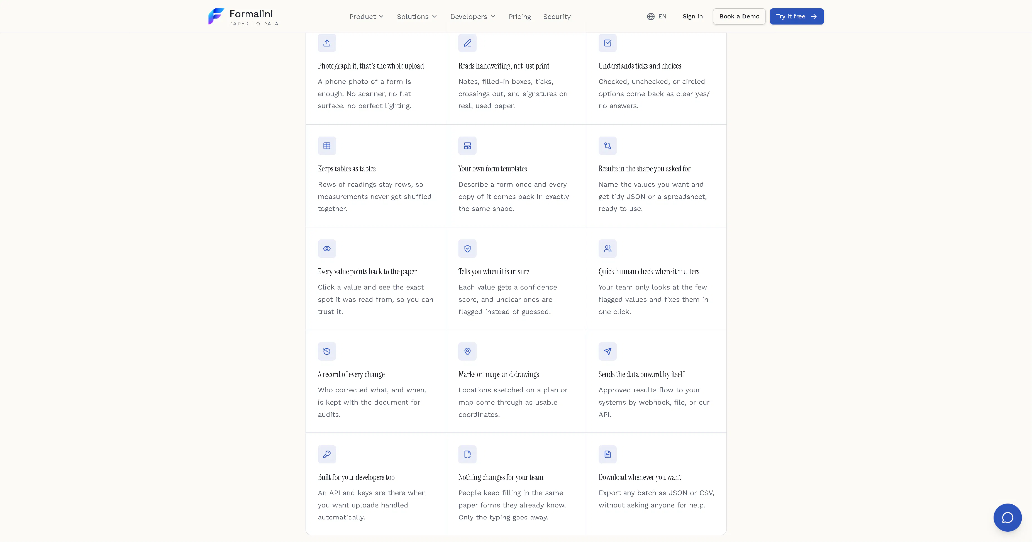Click the branch icon above 'Results in the shape'
This screenshot has height=542, width=1032.
(607, 146)
